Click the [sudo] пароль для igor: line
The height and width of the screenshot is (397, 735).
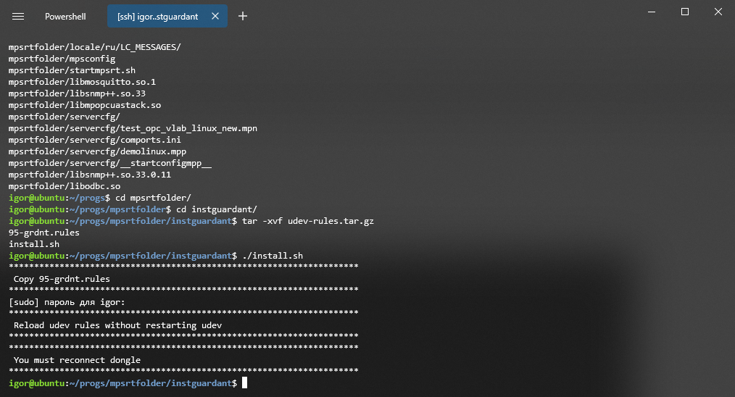(67, 302)
